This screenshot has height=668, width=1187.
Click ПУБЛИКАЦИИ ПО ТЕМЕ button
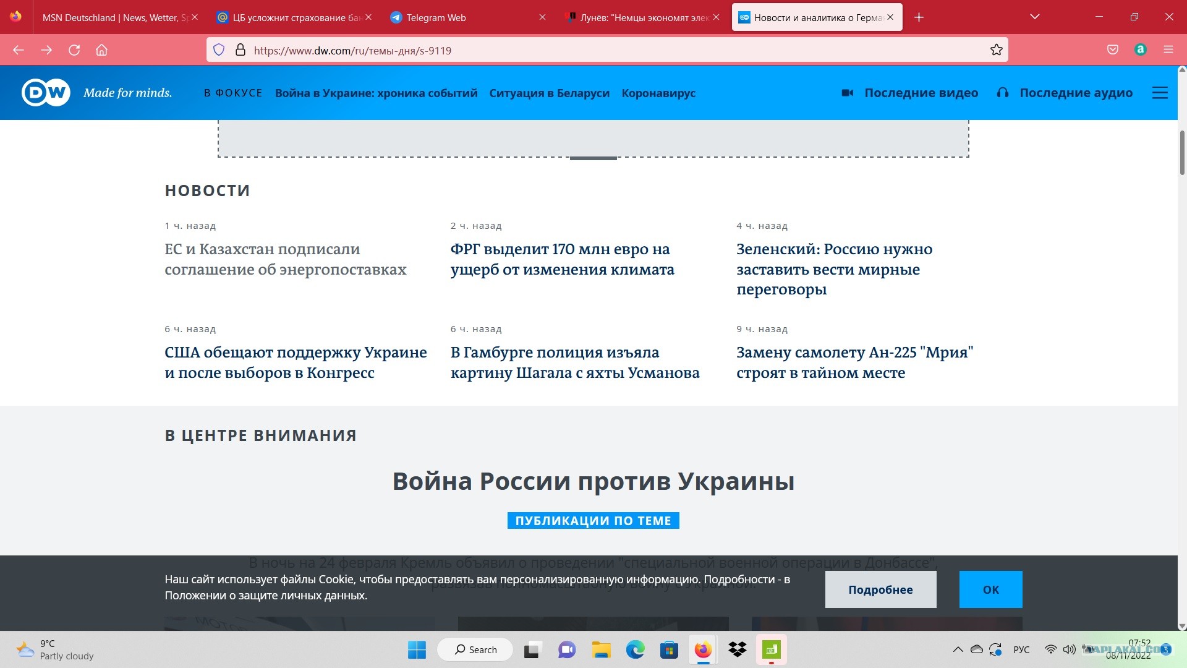coord(593,521)
